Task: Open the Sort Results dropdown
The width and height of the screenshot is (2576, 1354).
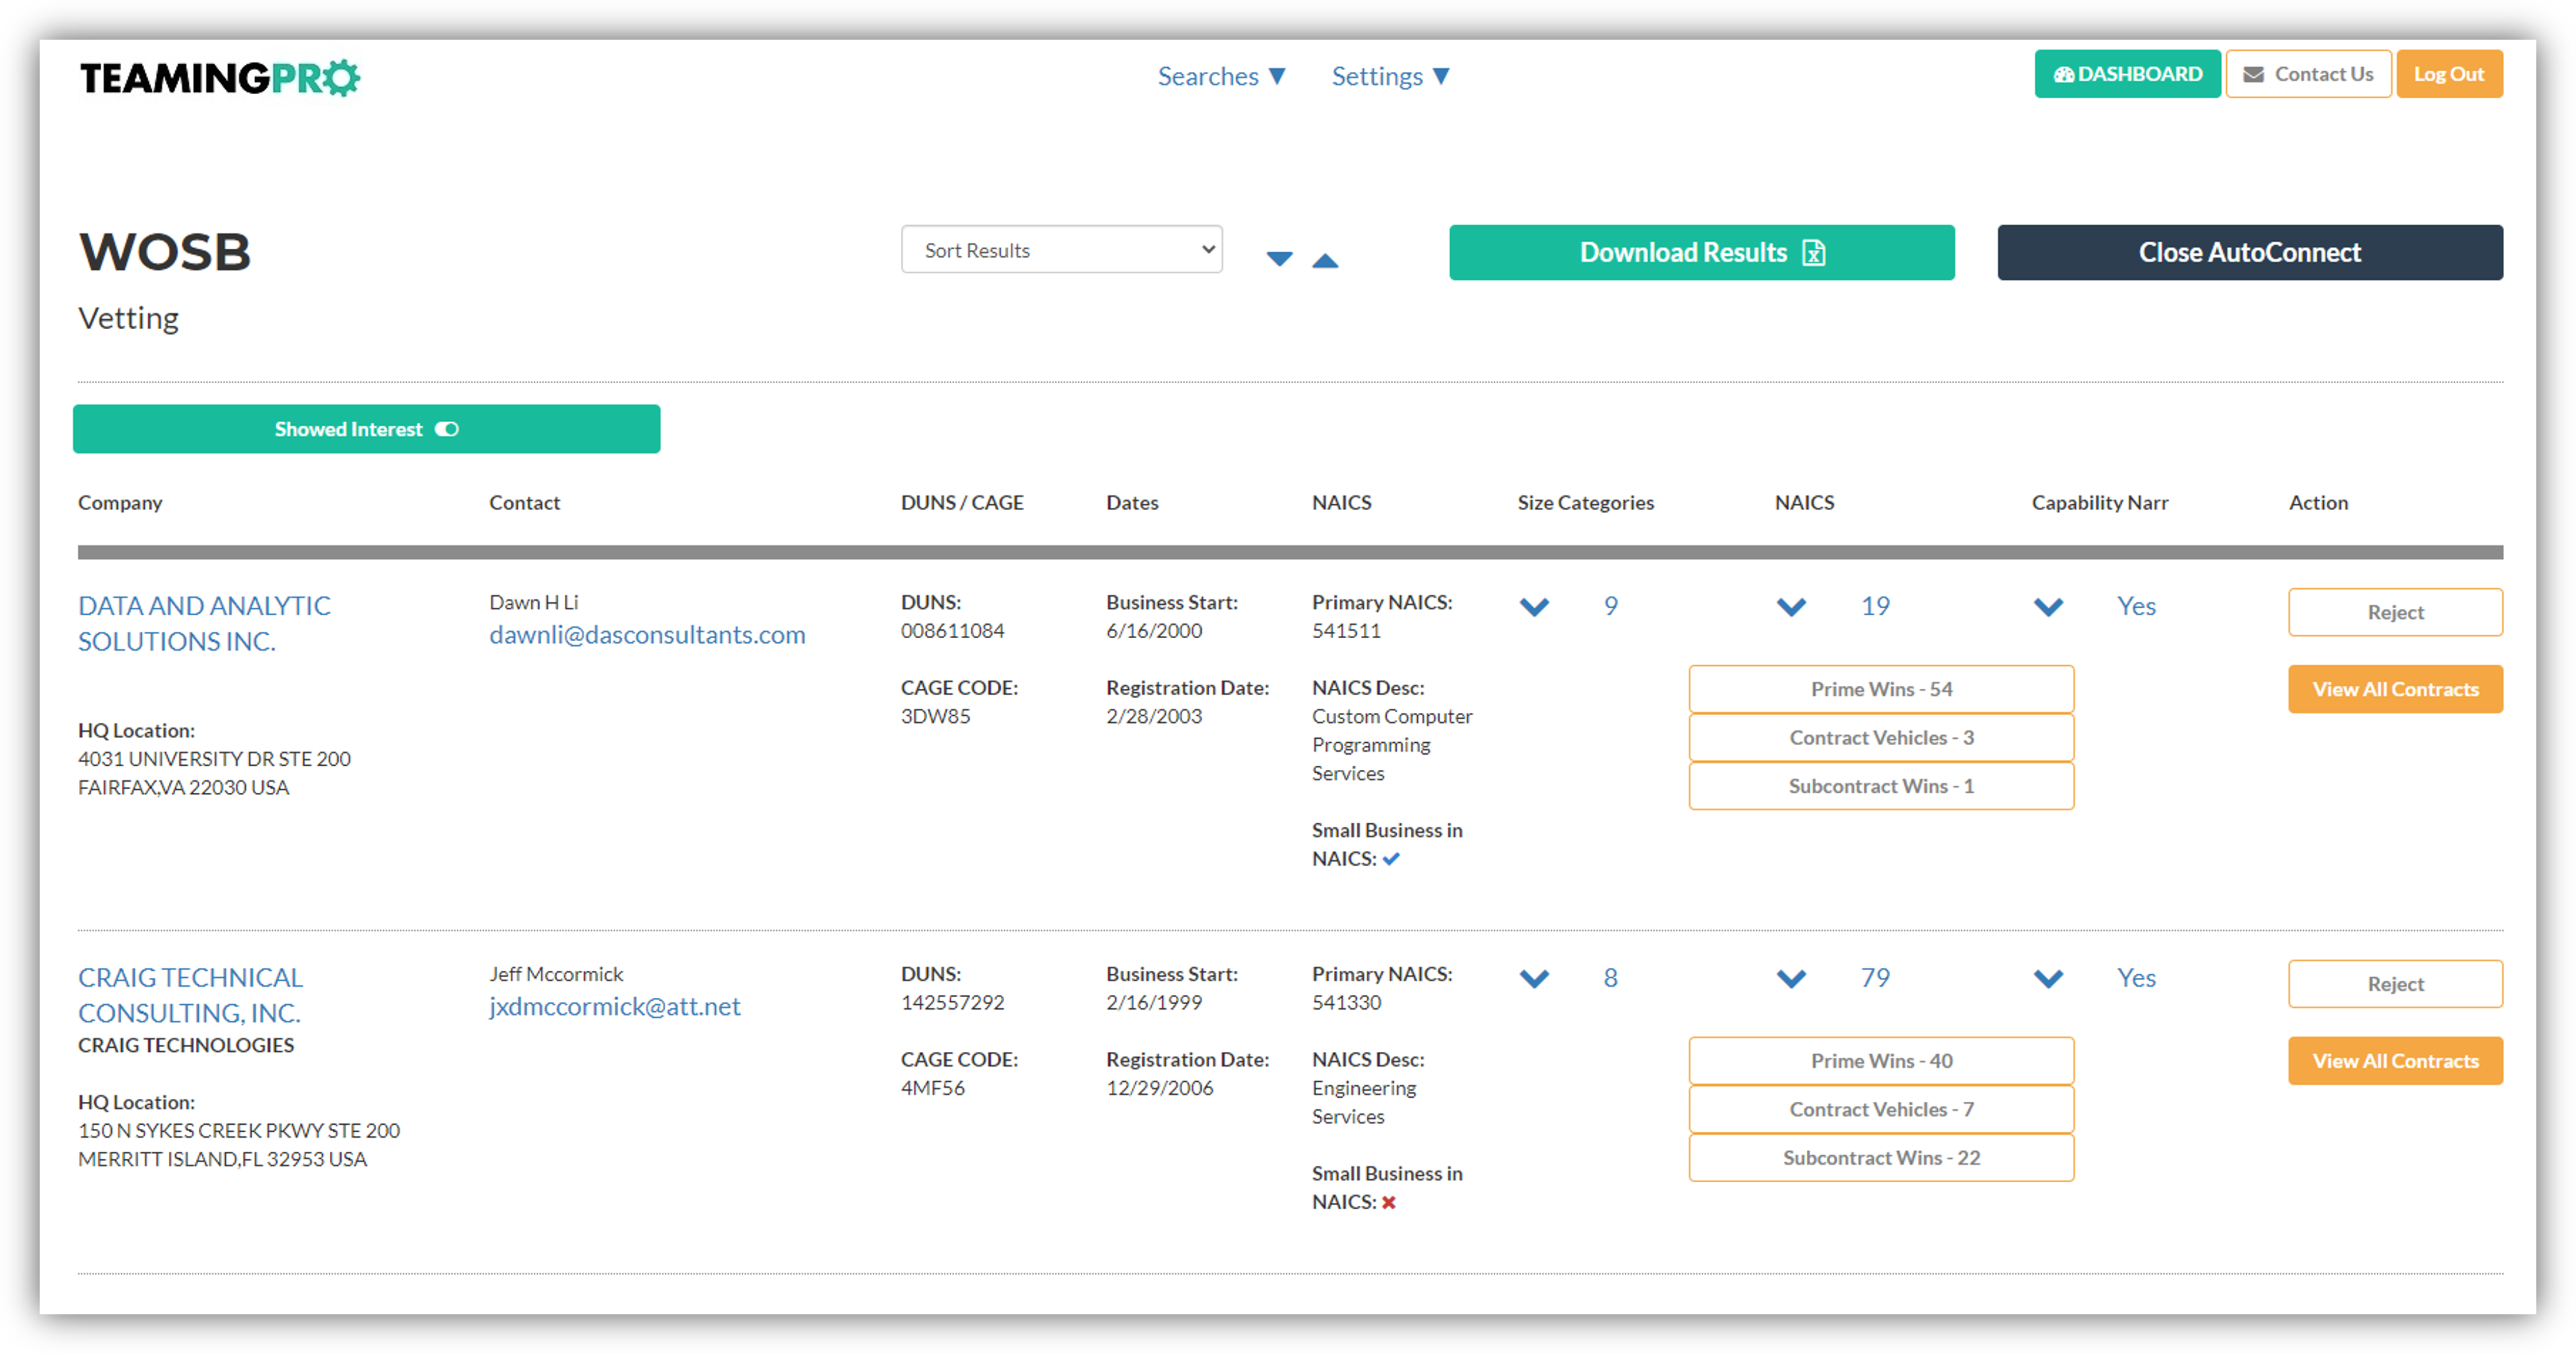Action: click(x=1061, y=249)
